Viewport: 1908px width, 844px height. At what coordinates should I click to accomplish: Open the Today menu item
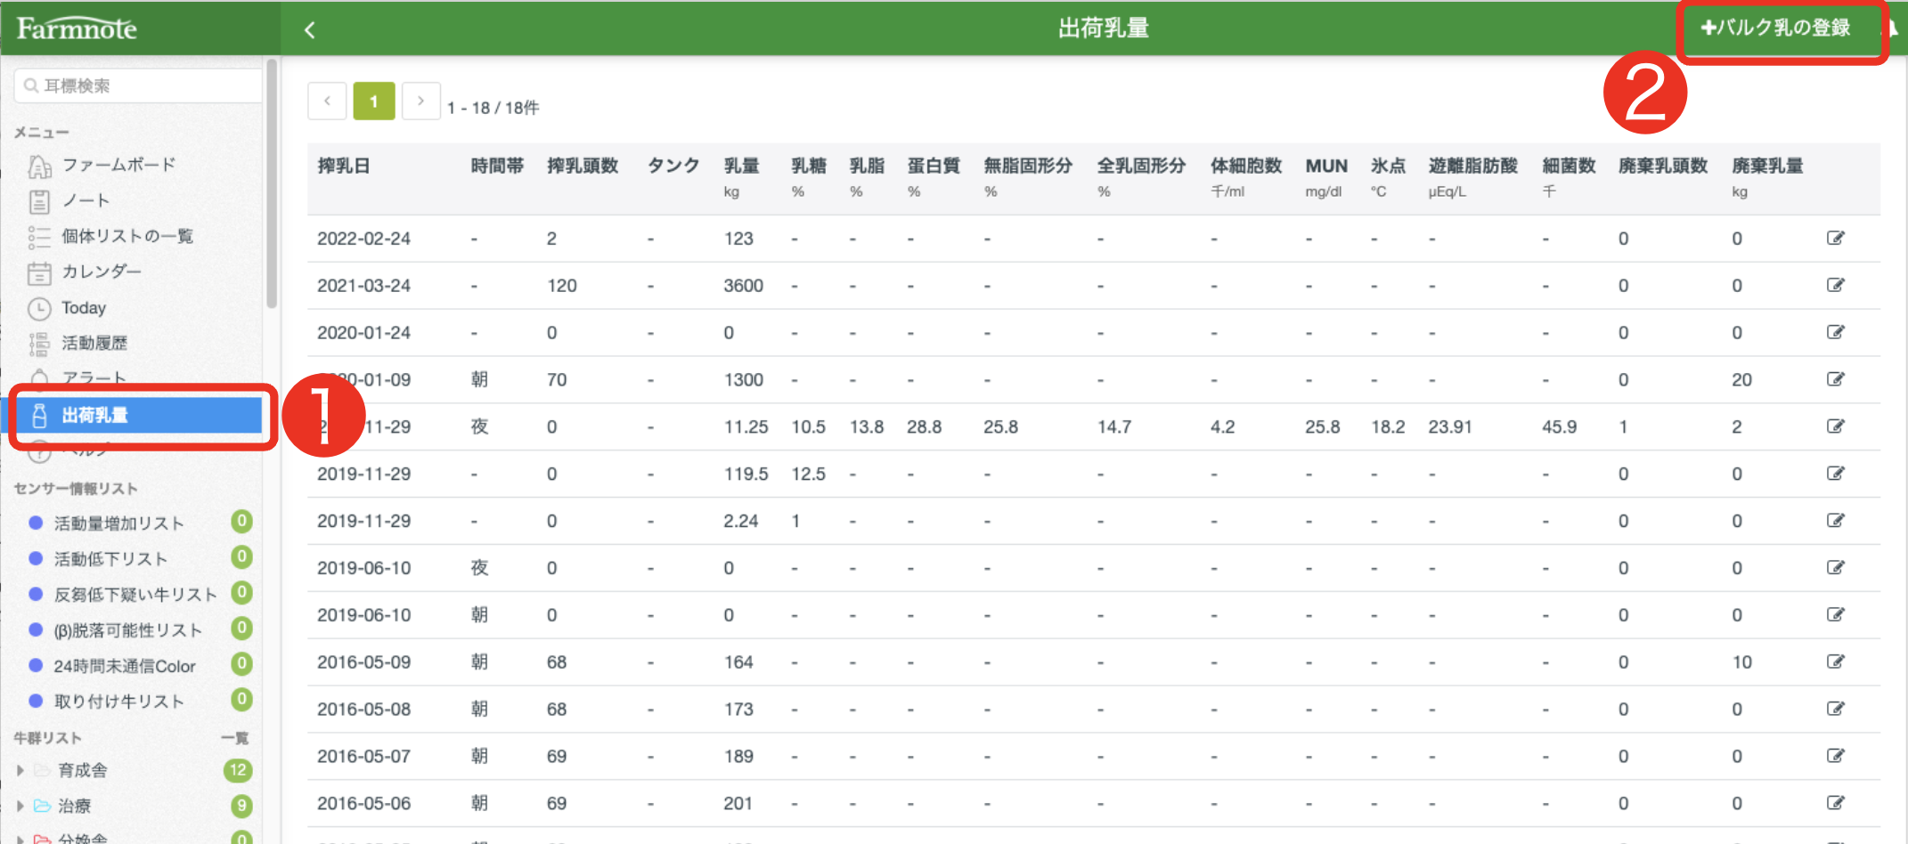pyautogui.click(x=84, y=308)
